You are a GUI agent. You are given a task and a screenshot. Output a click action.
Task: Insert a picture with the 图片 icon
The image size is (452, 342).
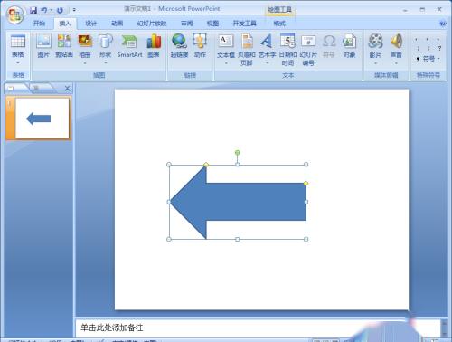pyautogui.click(x=43, y=46)
